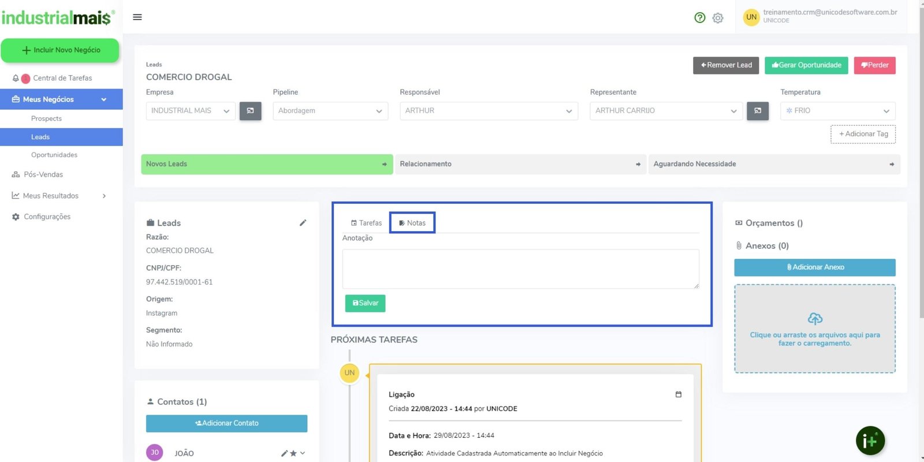The image size is (924, 462).
Task: Click the pencil icon to edit Leads details
Action: pos(303,223)
